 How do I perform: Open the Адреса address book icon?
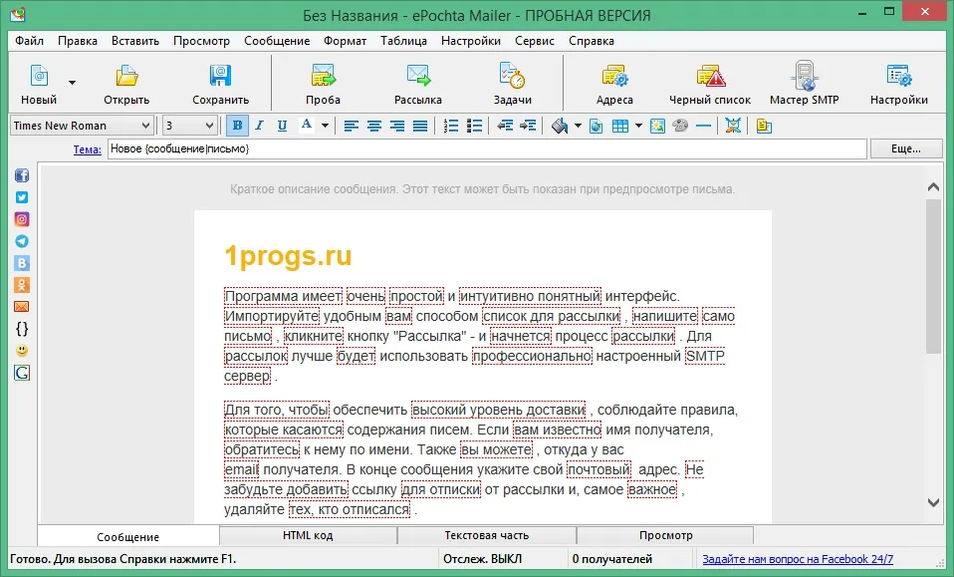click(614, 76)
